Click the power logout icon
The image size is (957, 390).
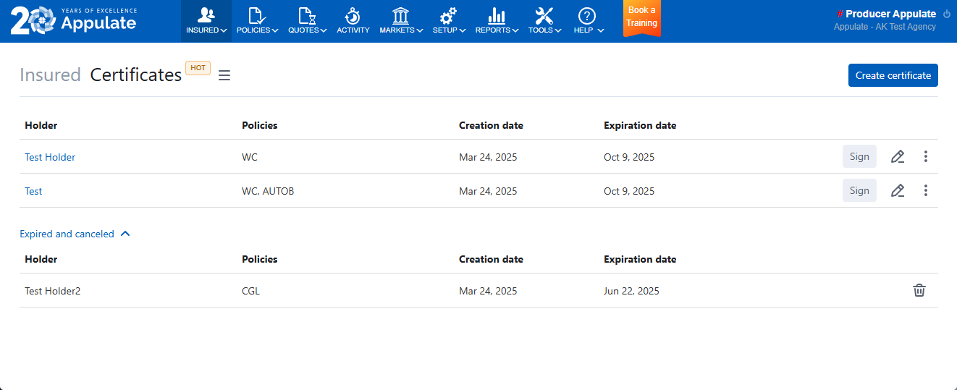[946, 14]
